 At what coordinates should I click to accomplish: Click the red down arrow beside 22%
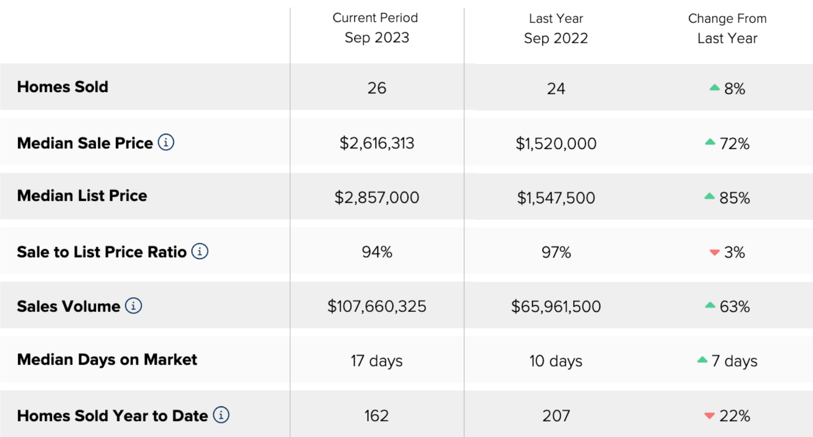[710, 416]
